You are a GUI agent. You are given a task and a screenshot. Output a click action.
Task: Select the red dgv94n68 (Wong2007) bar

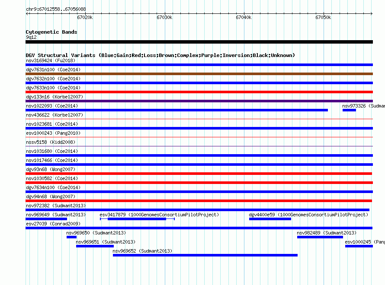[x=199, y=201]
